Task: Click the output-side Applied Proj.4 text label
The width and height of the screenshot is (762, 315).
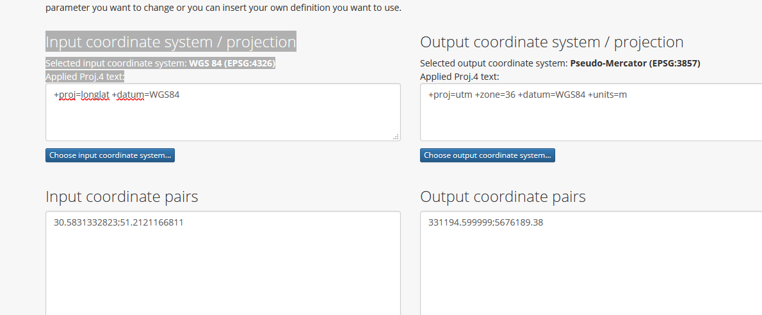Action: (x=459, y=77)
